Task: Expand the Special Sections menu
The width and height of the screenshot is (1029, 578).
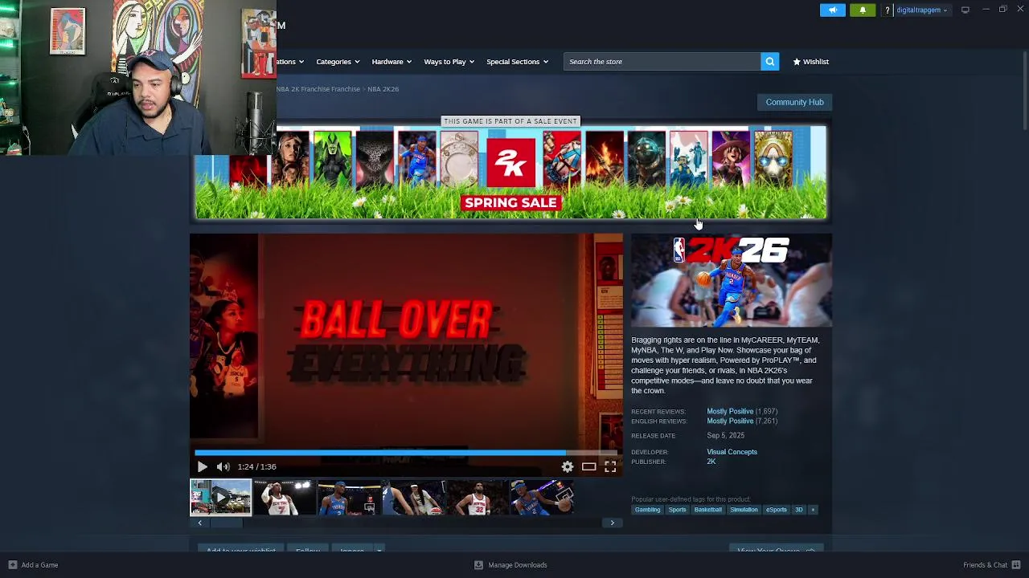Action: coord(517,62)
